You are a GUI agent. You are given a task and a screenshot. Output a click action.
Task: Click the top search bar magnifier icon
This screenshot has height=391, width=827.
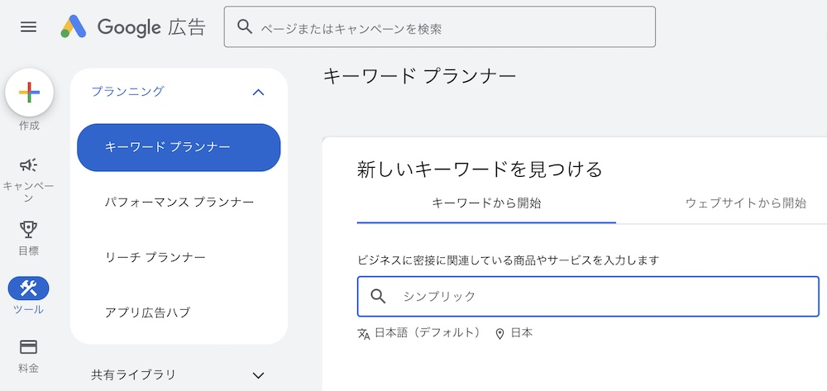pyautogui.click(x=245, y=27)
